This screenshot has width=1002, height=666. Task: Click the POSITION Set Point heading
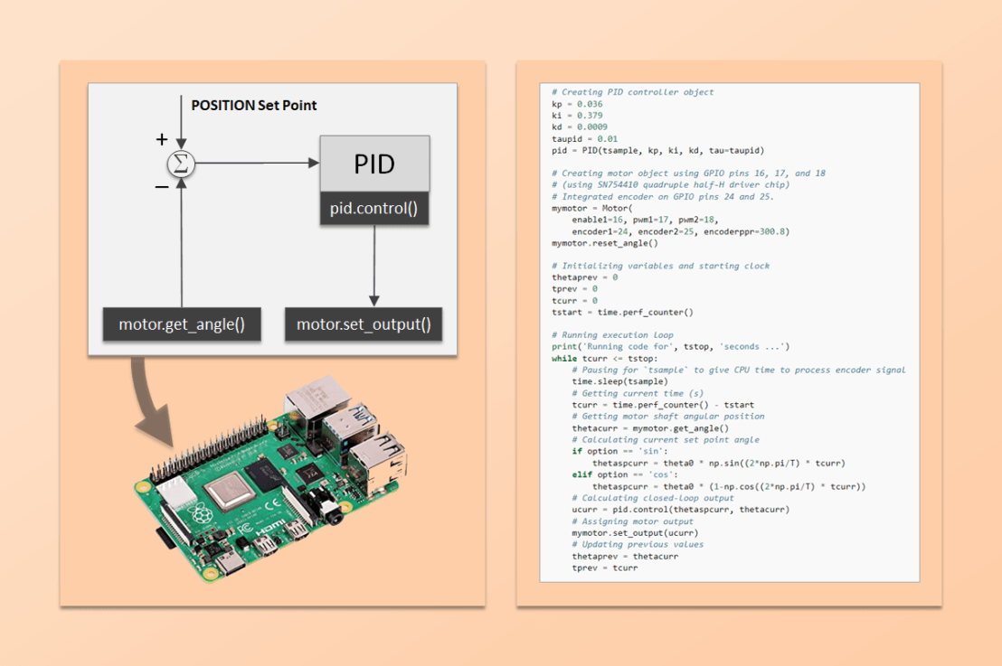tap(255, 105)
